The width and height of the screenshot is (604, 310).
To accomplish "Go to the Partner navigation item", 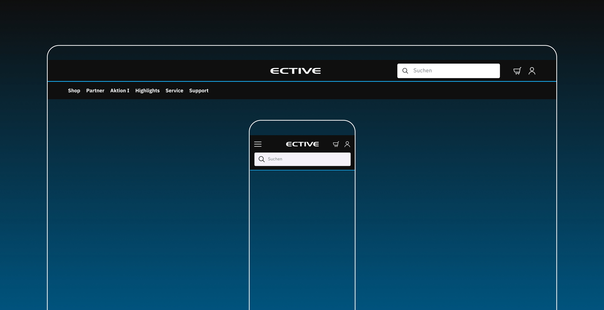I will click(x=95, y=91).
